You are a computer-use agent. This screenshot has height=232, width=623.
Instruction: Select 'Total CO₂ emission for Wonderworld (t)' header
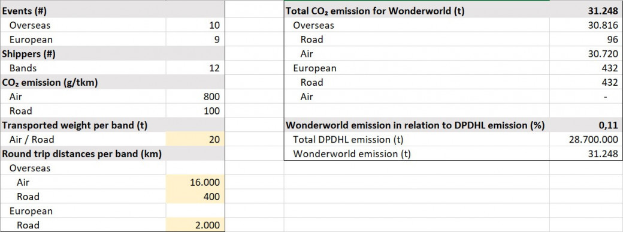click(417, 11)
